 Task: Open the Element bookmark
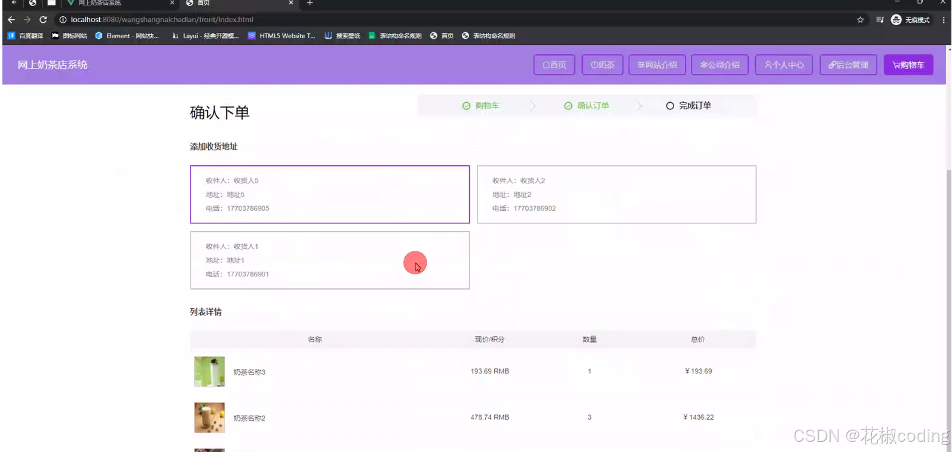[127, 36]
